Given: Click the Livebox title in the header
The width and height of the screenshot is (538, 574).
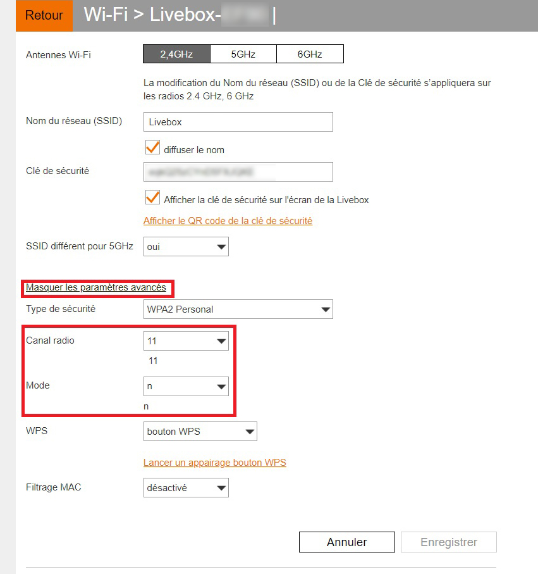Looking at the screenshot, I should [158, 15].
